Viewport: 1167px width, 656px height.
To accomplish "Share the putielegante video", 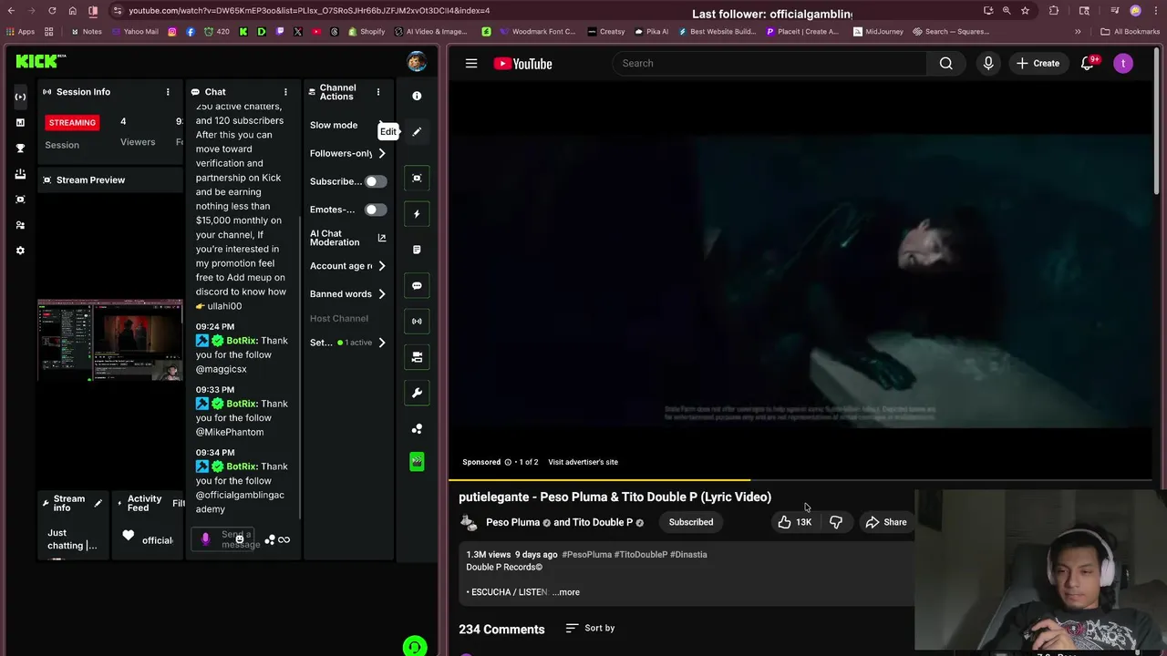I will point(886,522).
